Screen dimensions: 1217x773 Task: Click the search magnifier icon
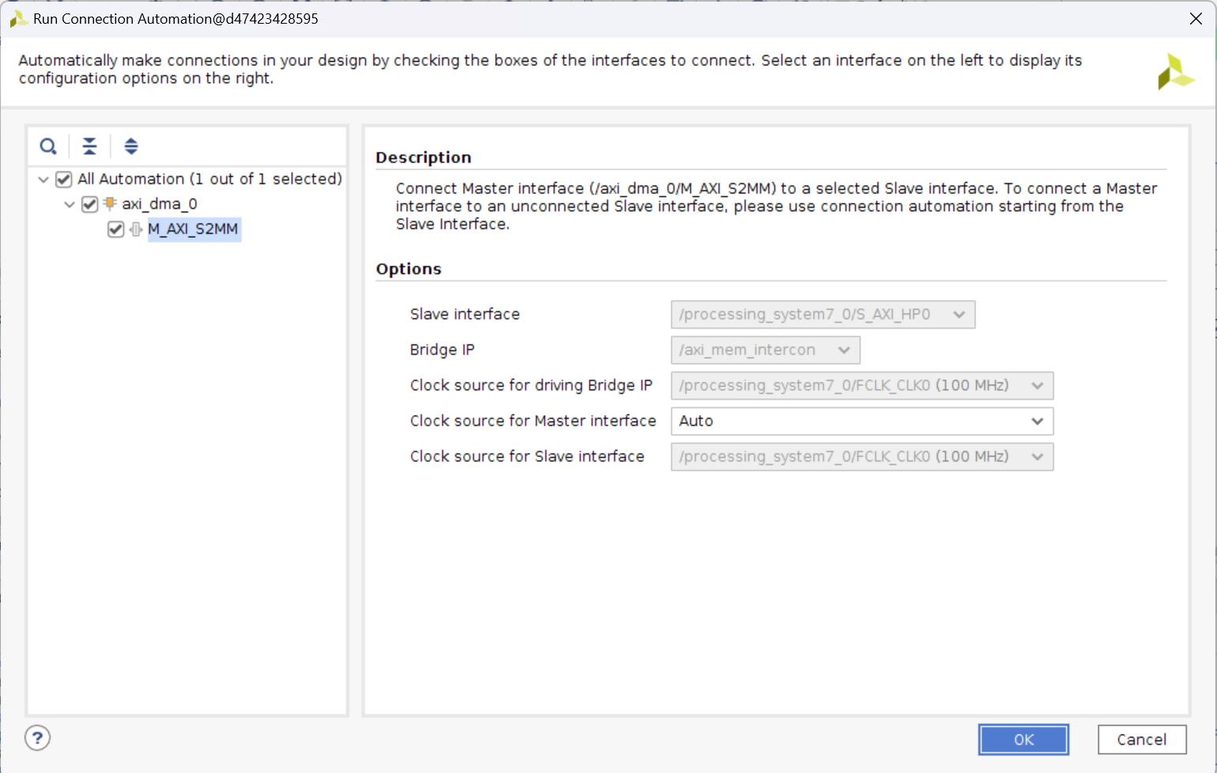pyautogui.click(x=48, y=146)
